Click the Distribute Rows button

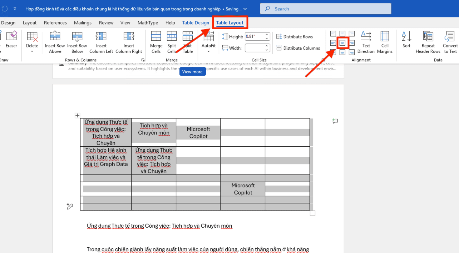(295, 36)
